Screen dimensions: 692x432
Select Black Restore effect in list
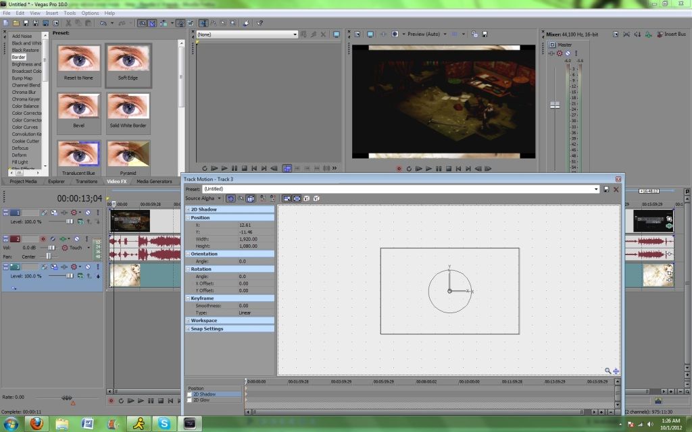25,50
